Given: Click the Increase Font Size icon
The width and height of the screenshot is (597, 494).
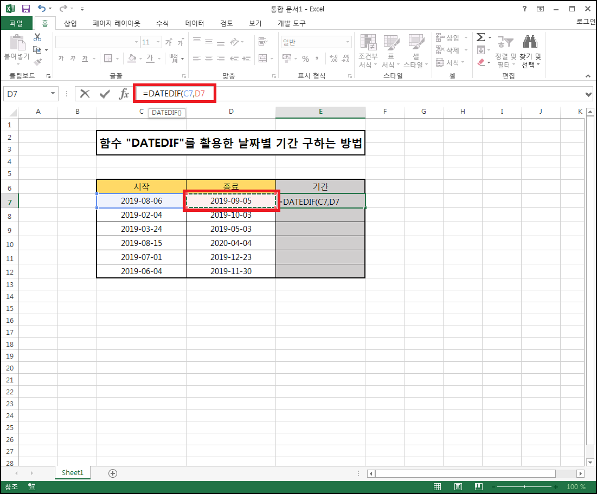Looking at the screenshot, I should [x=169, y=42].
